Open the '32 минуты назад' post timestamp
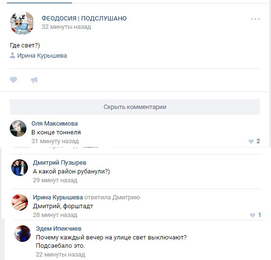 coord(66,27)
